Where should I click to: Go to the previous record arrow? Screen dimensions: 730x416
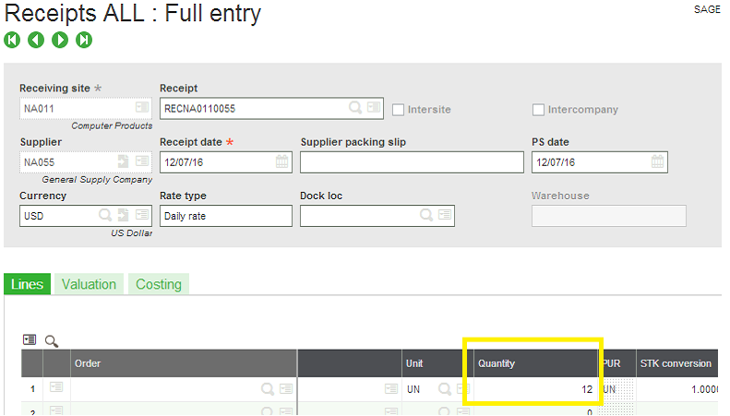36,40
